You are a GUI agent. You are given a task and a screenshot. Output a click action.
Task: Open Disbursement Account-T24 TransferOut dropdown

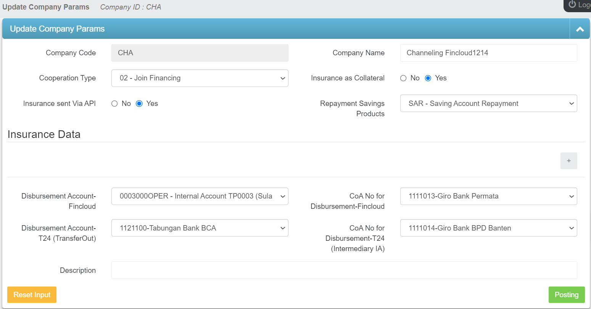pos(200,228)
